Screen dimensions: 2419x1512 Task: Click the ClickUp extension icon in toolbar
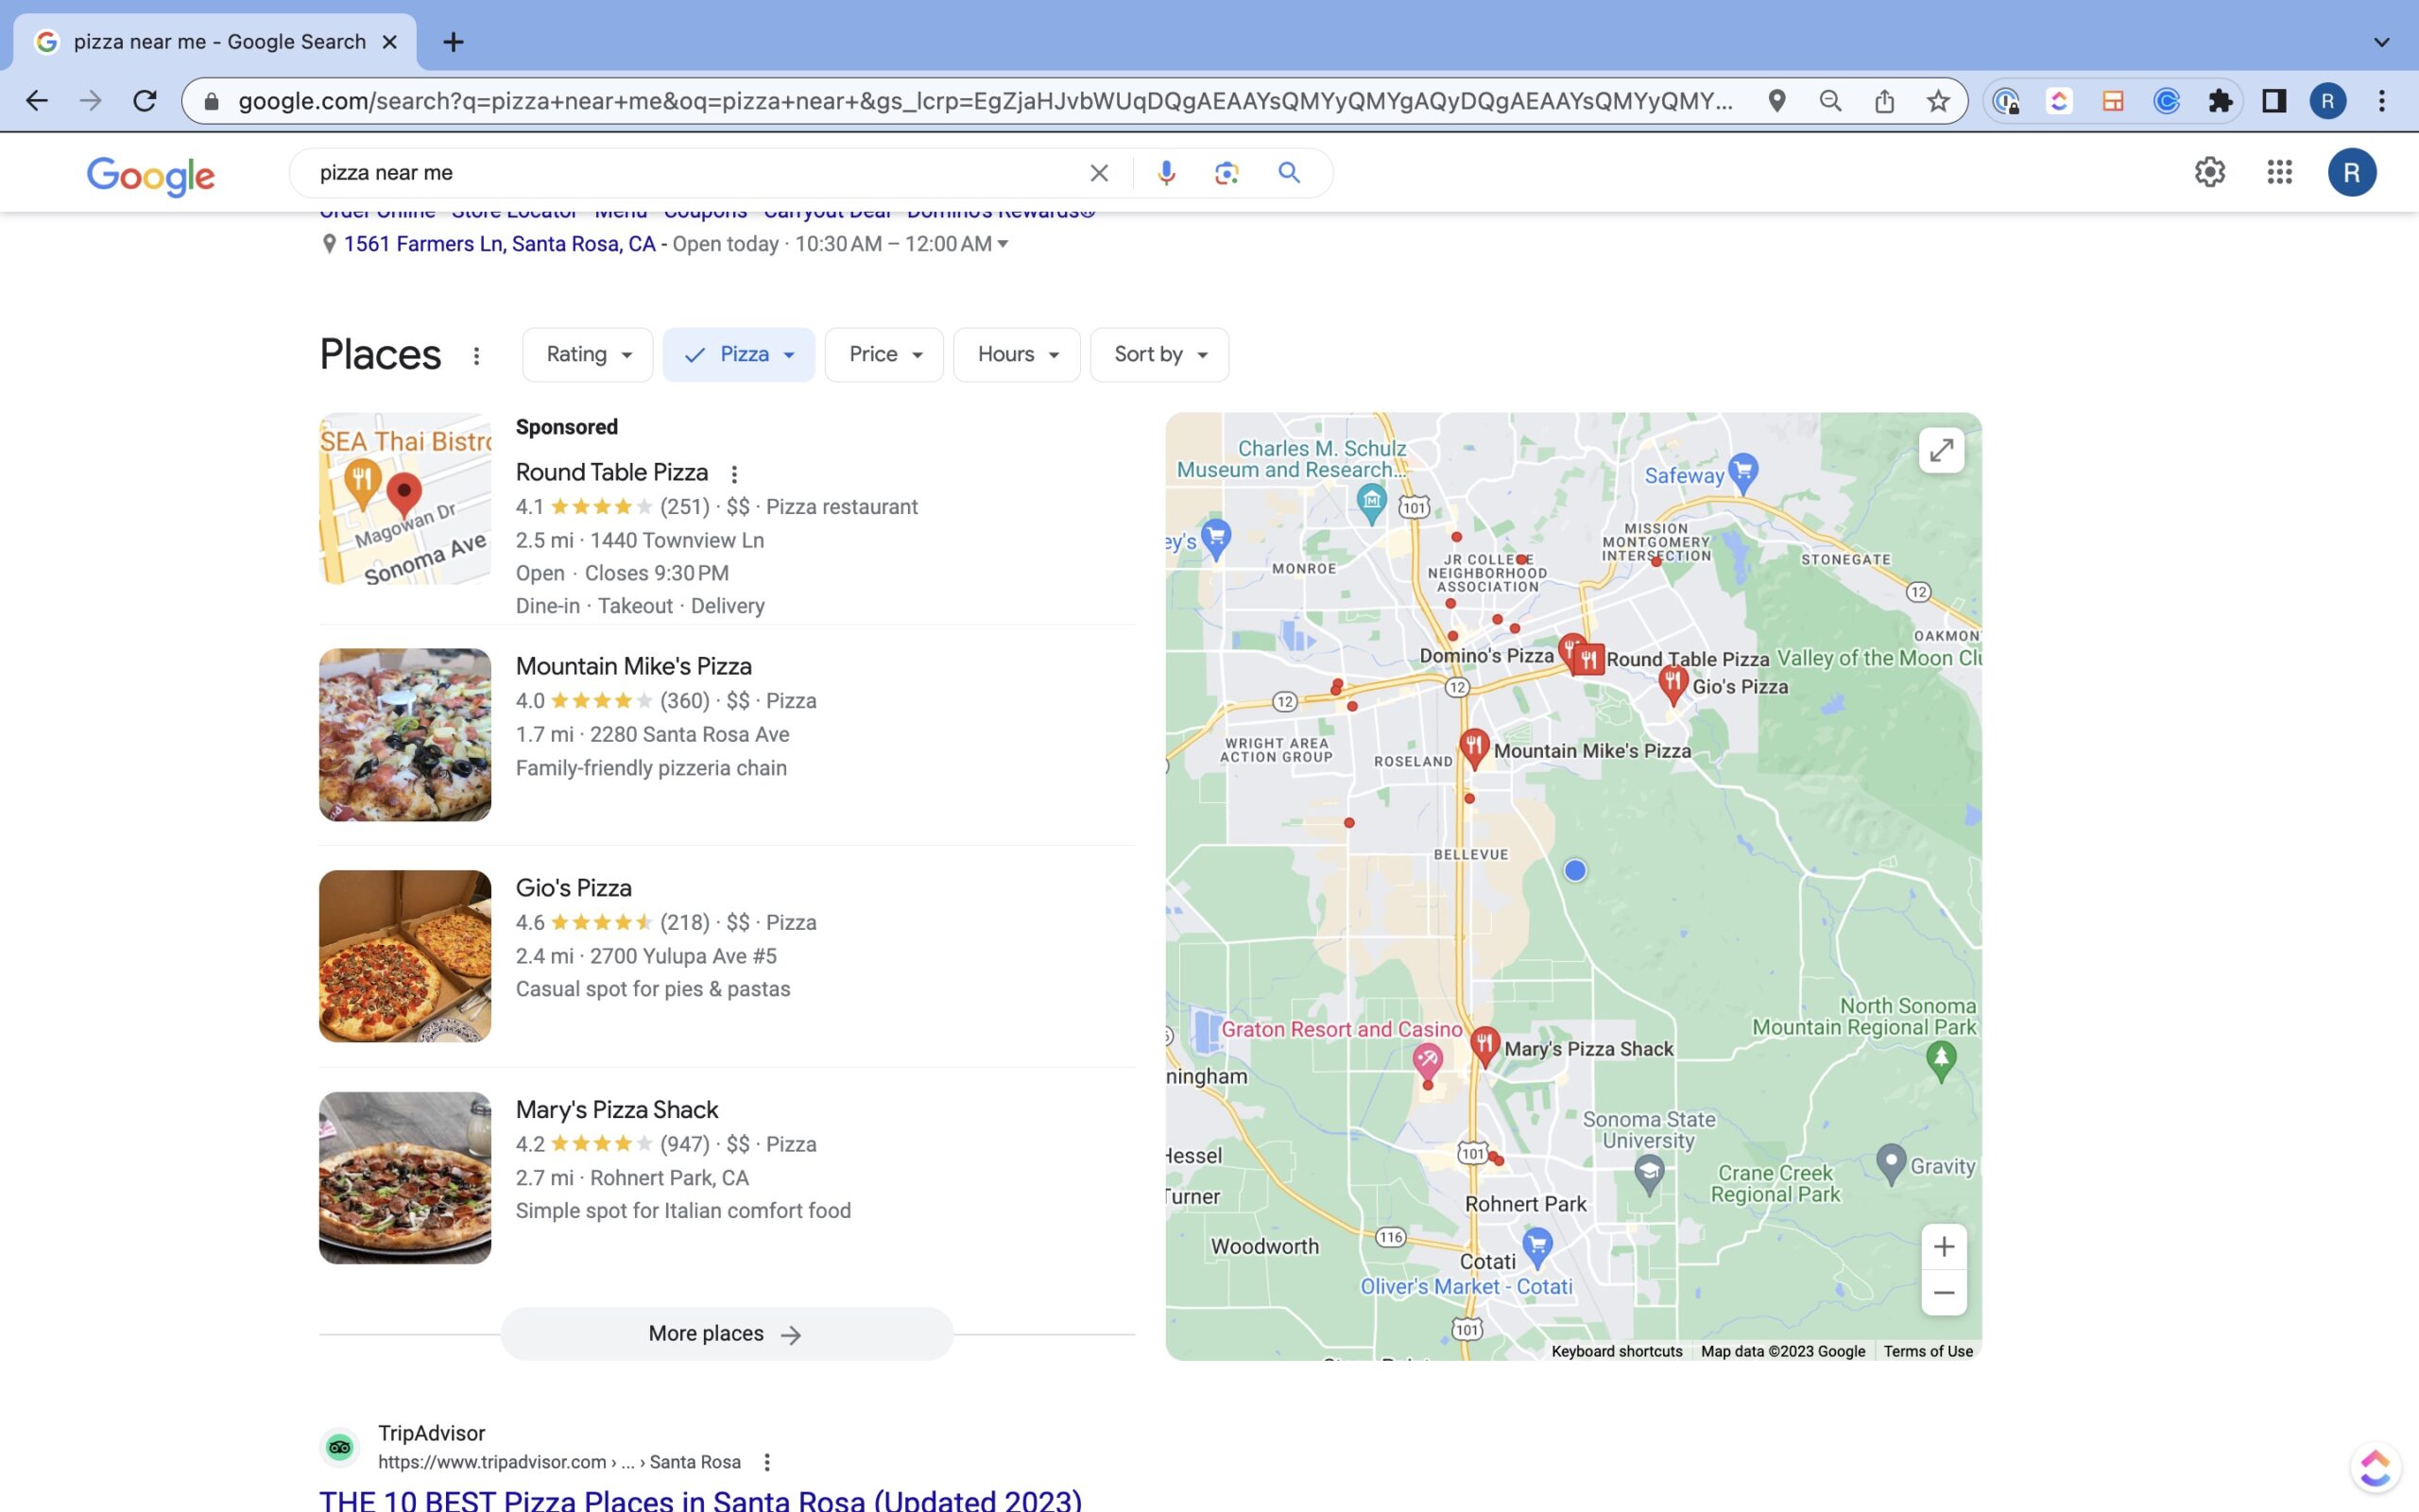click(x=2058, y=101)
